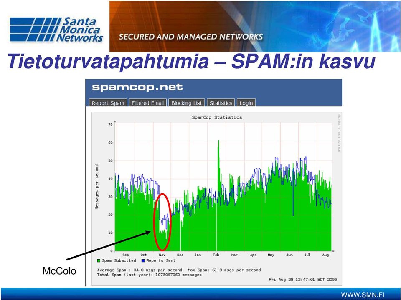Click the '40' value on y-axis
This screenshot has width=401, height=300.
pyautogui.click(x=110, y=179)
